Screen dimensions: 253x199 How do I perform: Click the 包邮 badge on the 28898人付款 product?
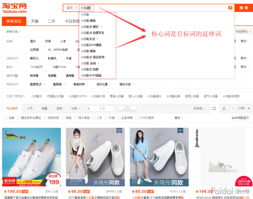(x=87, y=191)
